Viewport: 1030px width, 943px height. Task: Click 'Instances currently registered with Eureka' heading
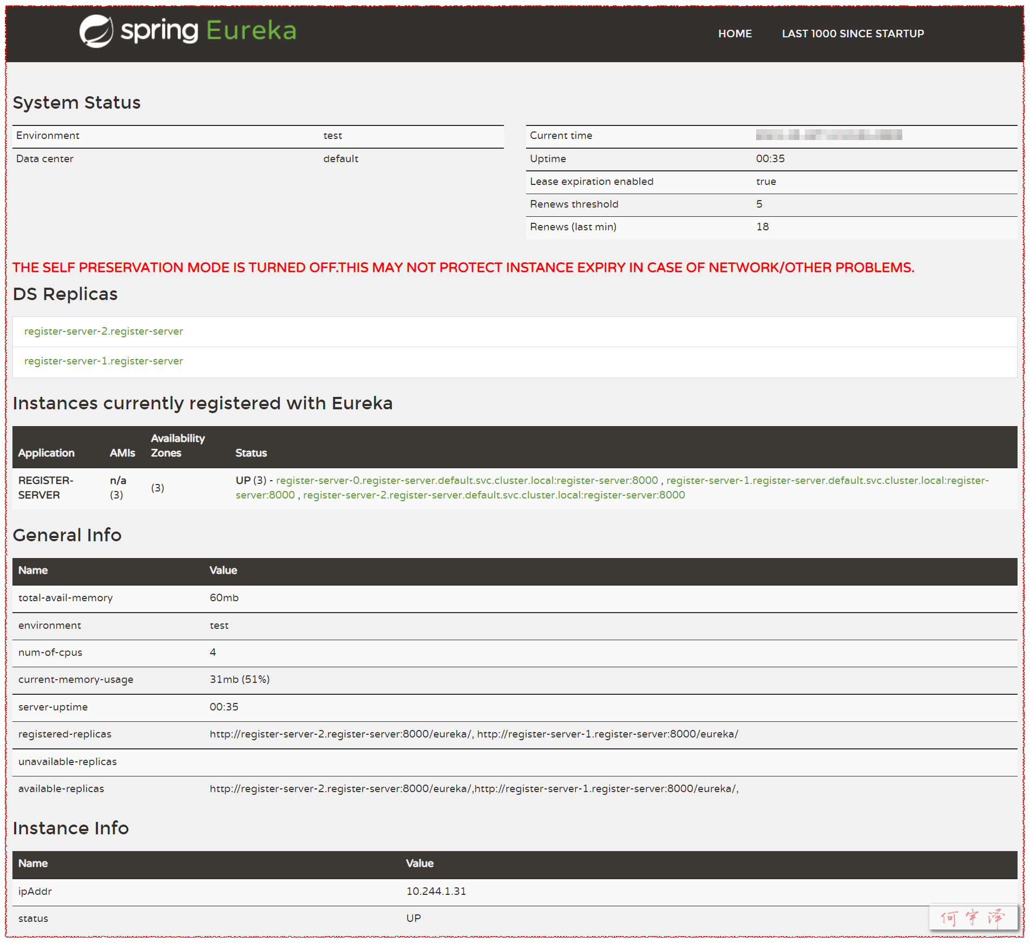click(x=202, y=404)
